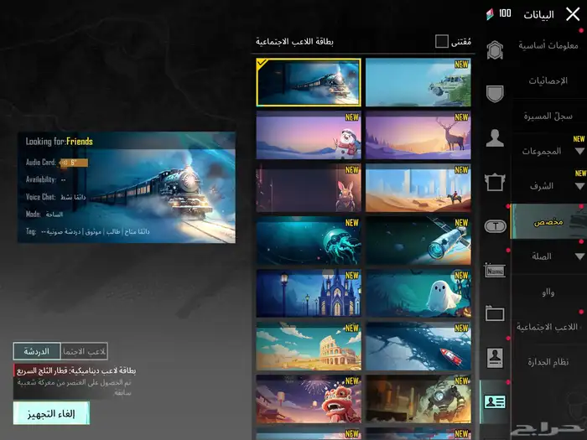Click the outfit shirt icon in sidebar
This screenshot has width=587, height=440.
[495, 181]
